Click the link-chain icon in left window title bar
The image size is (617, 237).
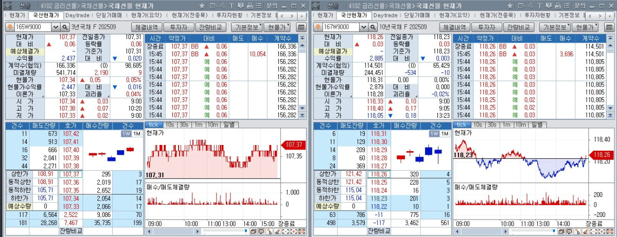pyautogui.click(x=222, y=6)
